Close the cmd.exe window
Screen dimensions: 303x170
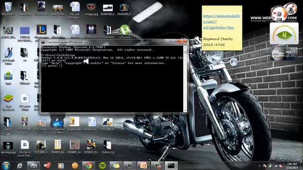pos(182,41)
